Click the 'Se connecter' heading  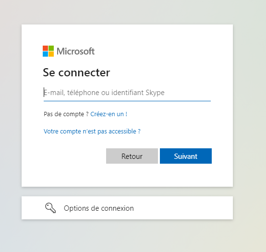[76, 72]
